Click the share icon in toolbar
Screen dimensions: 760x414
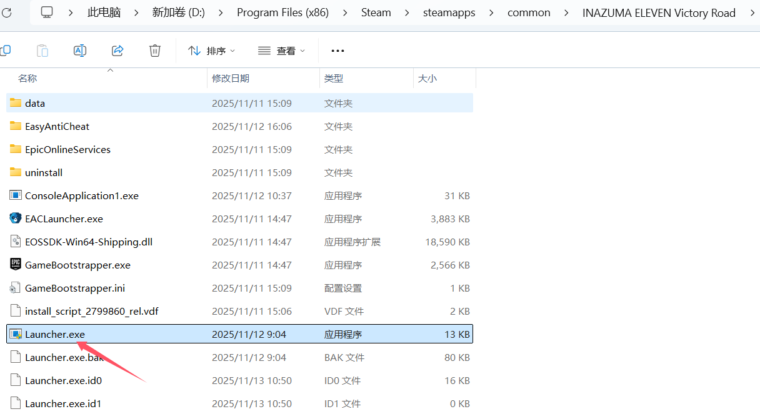click(117, 51)
